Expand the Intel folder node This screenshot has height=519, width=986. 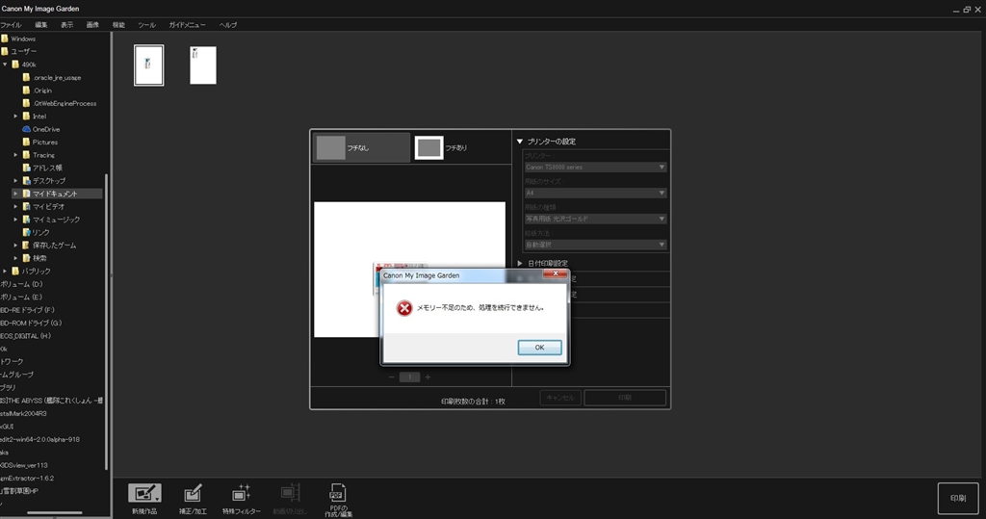tap(15, 117)
